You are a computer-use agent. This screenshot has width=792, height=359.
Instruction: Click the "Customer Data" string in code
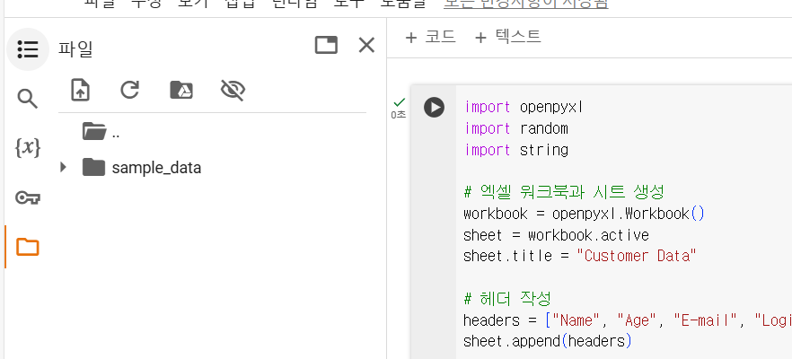point(637,256)
